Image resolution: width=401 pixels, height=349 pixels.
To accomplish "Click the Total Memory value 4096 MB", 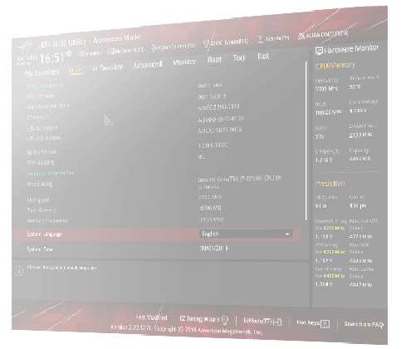I will point(210,208).
